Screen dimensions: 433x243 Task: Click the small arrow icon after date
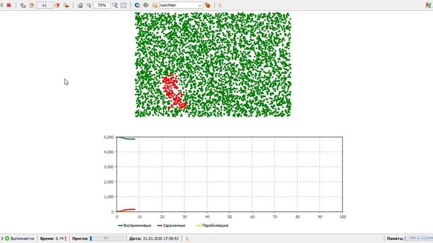tap(187, 238)
